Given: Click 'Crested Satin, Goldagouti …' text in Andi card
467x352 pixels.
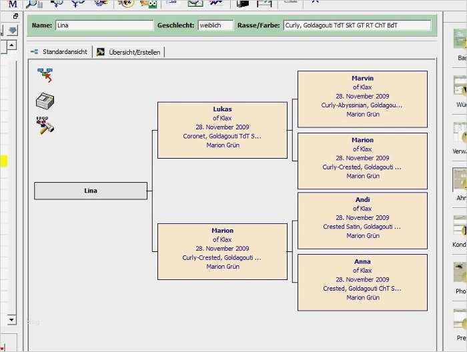Looking at the screenshot, I should click(x=362, y=227).
